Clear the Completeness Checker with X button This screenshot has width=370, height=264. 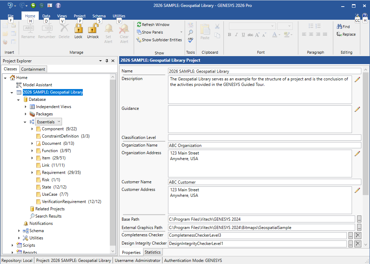[x=358, y=236]
